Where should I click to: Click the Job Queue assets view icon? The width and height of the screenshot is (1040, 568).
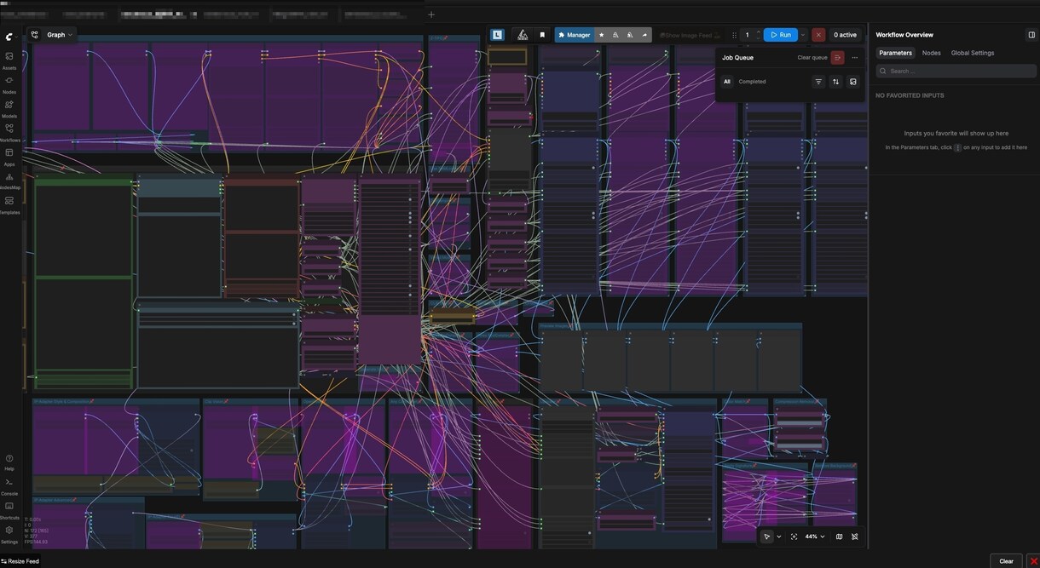tap(853, 82)
